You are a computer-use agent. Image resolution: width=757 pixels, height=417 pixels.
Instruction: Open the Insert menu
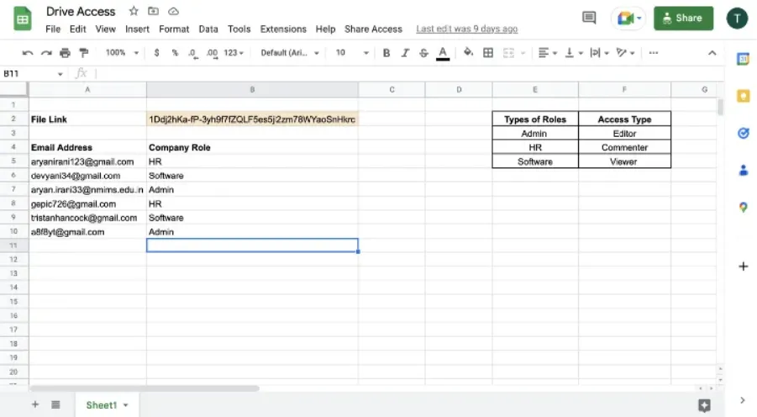[x=137, y=29]
